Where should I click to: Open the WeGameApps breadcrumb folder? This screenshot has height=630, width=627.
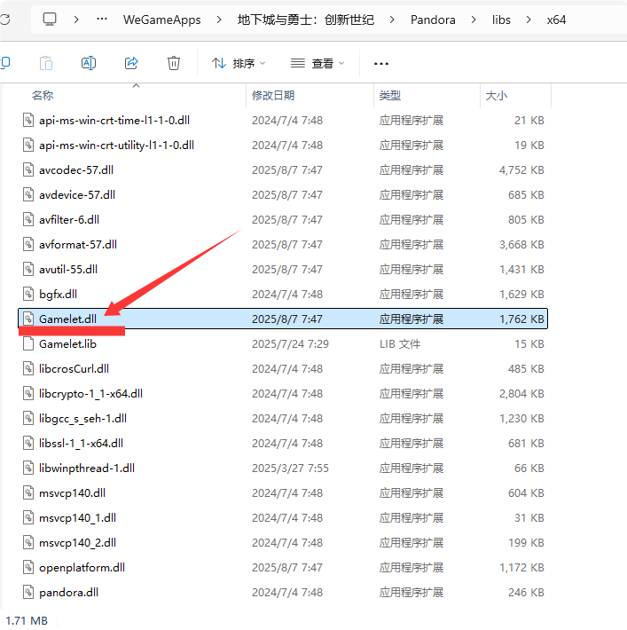coord(162,20)
